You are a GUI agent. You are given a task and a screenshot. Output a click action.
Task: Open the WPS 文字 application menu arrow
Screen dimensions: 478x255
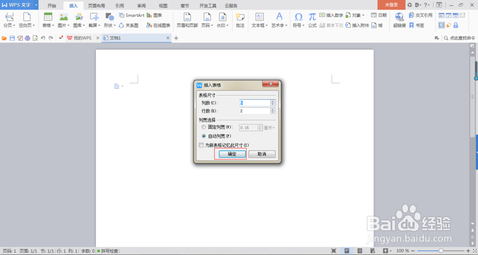(36, 5)
